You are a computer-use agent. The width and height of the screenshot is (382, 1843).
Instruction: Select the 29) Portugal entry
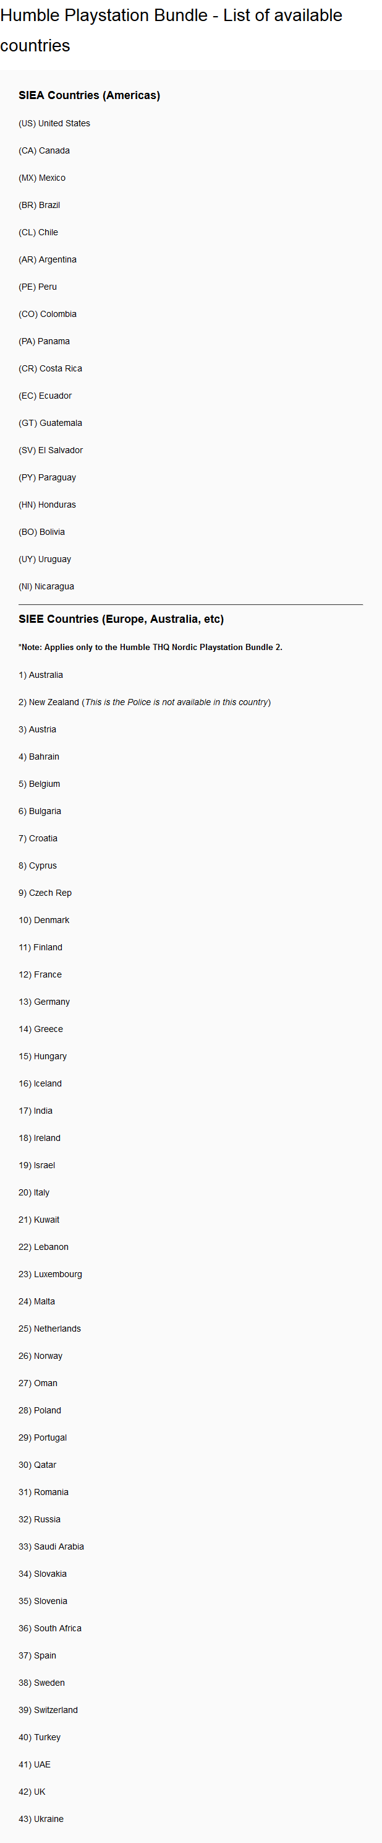coord(43,1437)
